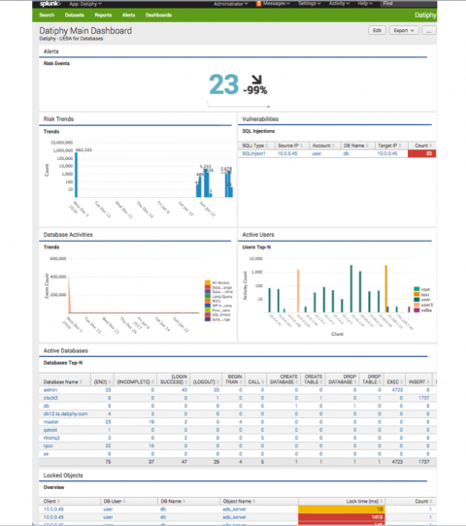Open the Help menu
Screen dimensions: 466x526
coord(365,3)
